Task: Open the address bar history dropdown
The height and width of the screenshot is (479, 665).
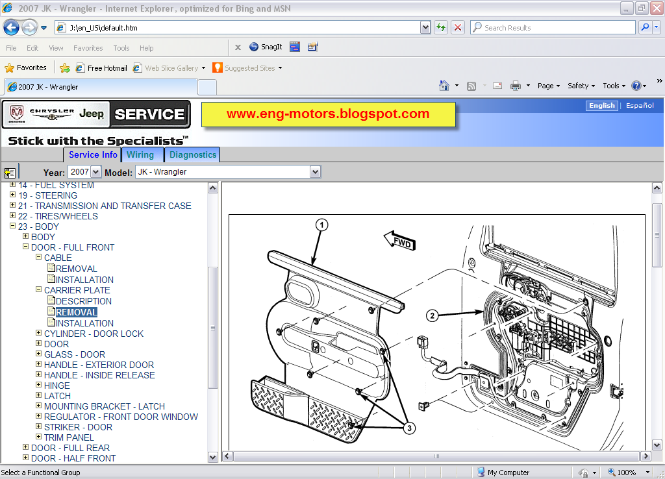Action: (425, 27)
